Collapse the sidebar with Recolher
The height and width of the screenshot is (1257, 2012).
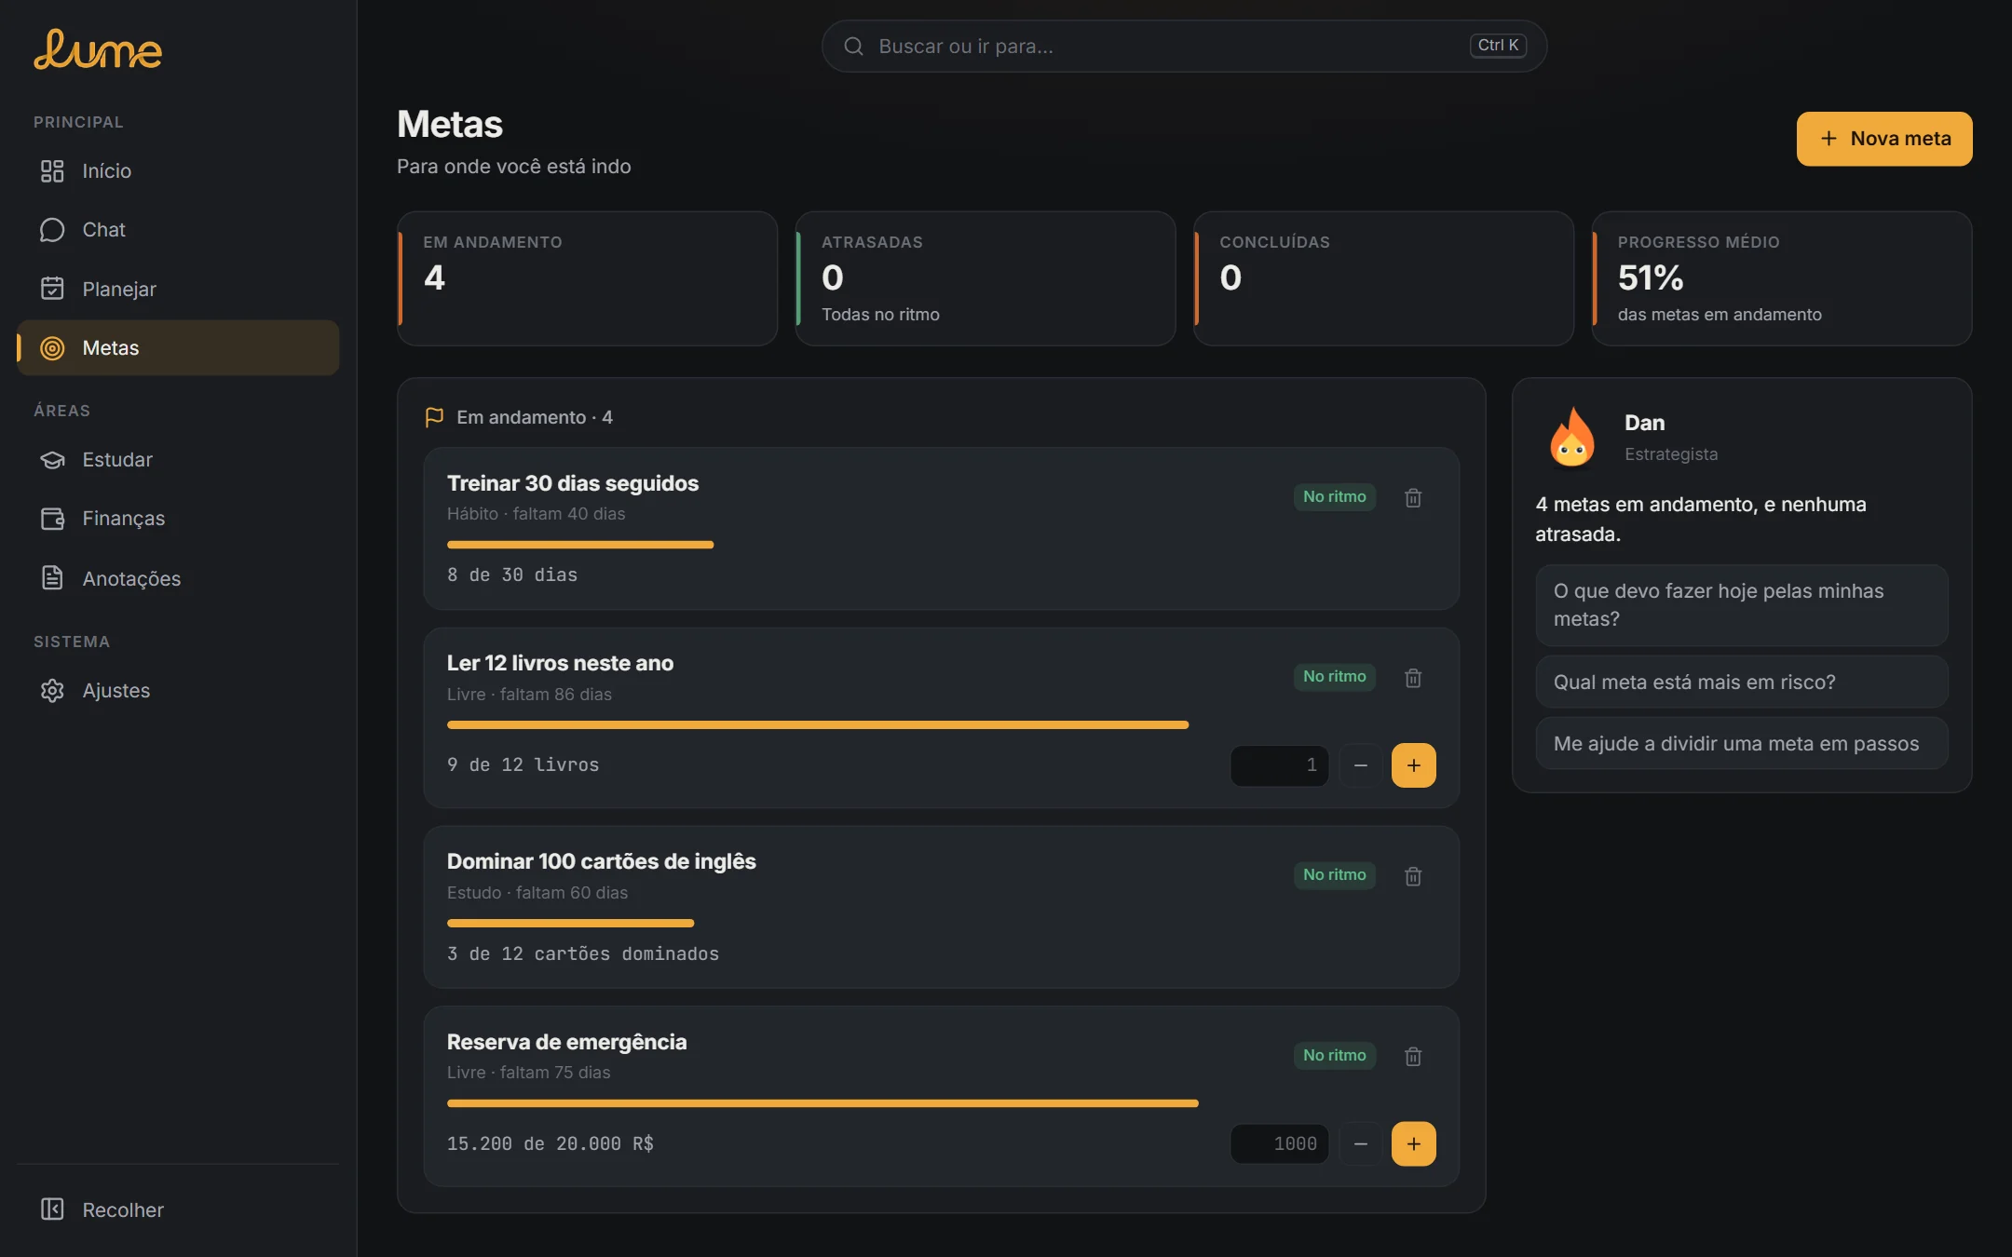(178, 1210)
